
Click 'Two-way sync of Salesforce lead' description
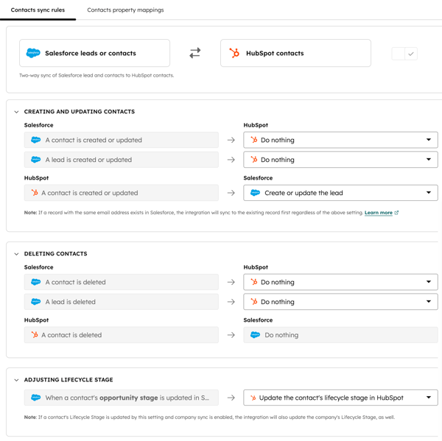pyautogui.click(x=97, y=75)
